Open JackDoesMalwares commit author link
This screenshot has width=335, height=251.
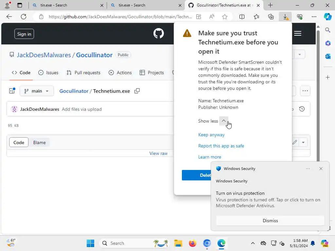(40, 109)
